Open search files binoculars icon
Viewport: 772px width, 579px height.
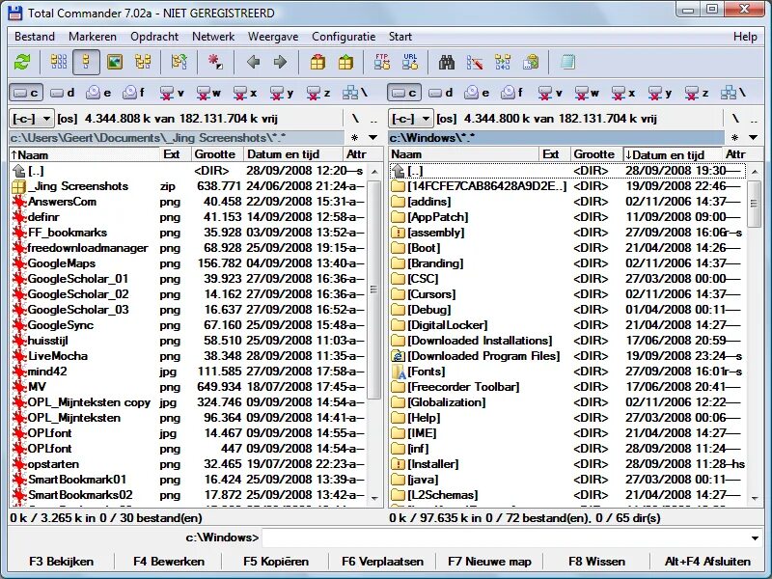446,62
